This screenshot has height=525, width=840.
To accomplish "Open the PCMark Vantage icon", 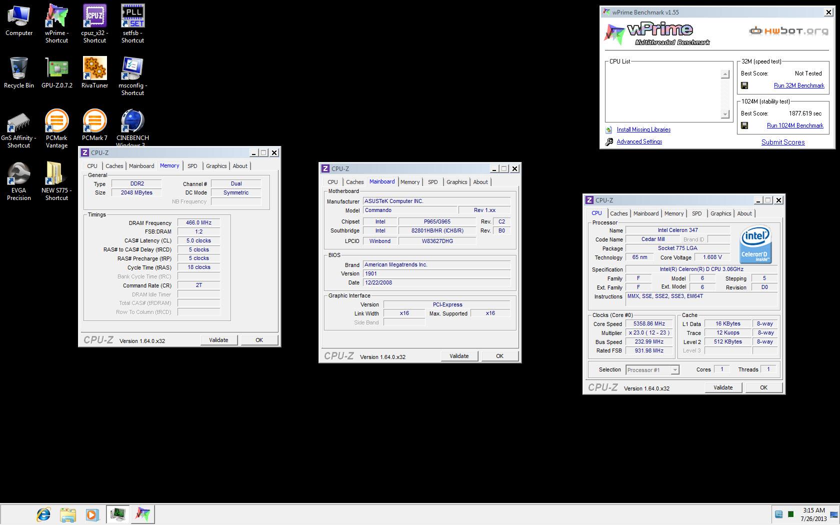I will click(x=56, y=128).
